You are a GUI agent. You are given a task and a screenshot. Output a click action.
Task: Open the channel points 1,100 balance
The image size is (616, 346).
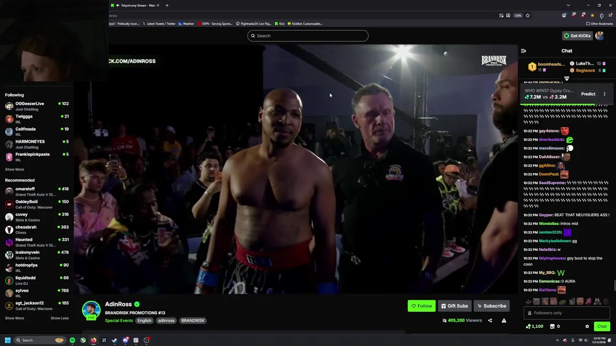535,326
